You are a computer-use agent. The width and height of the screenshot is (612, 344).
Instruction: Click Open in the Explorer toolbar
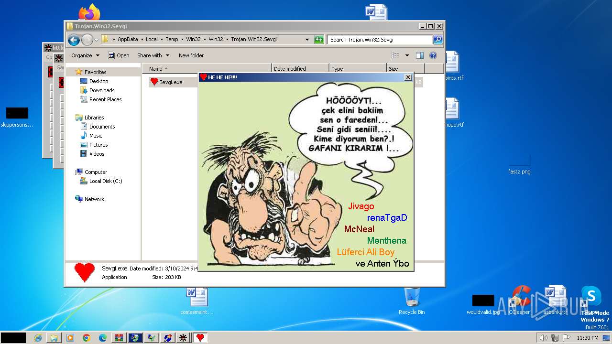pos(119,55)
